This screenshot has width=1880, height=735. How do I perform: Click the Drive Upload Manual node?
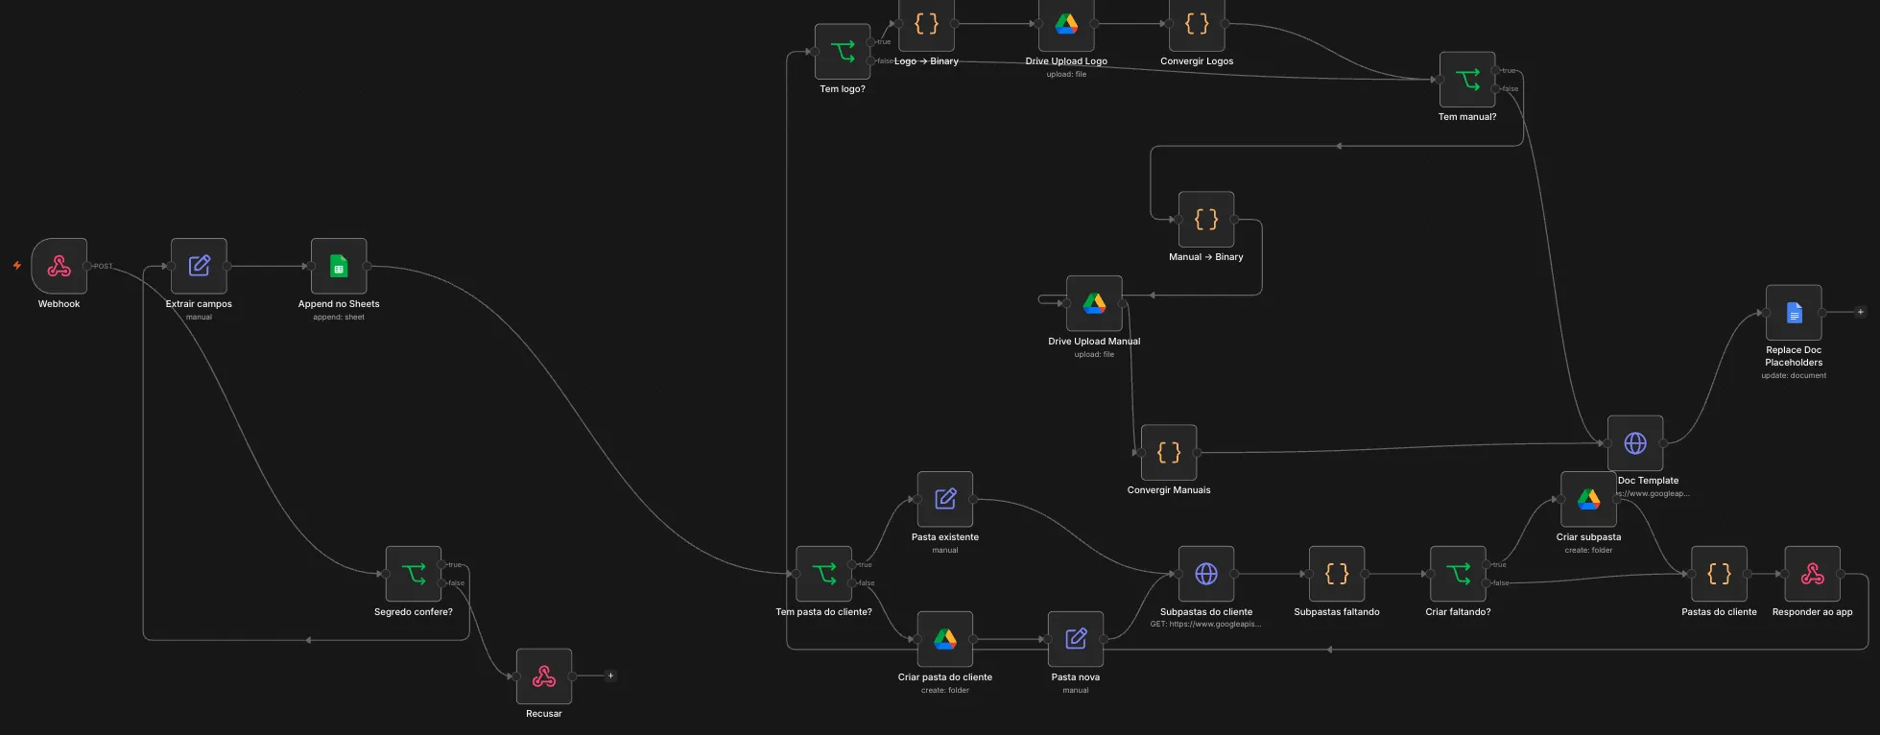[x=1094, y=303]
